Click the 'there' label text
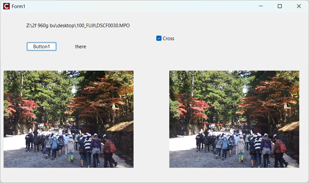309x183 pixels. 80,47
